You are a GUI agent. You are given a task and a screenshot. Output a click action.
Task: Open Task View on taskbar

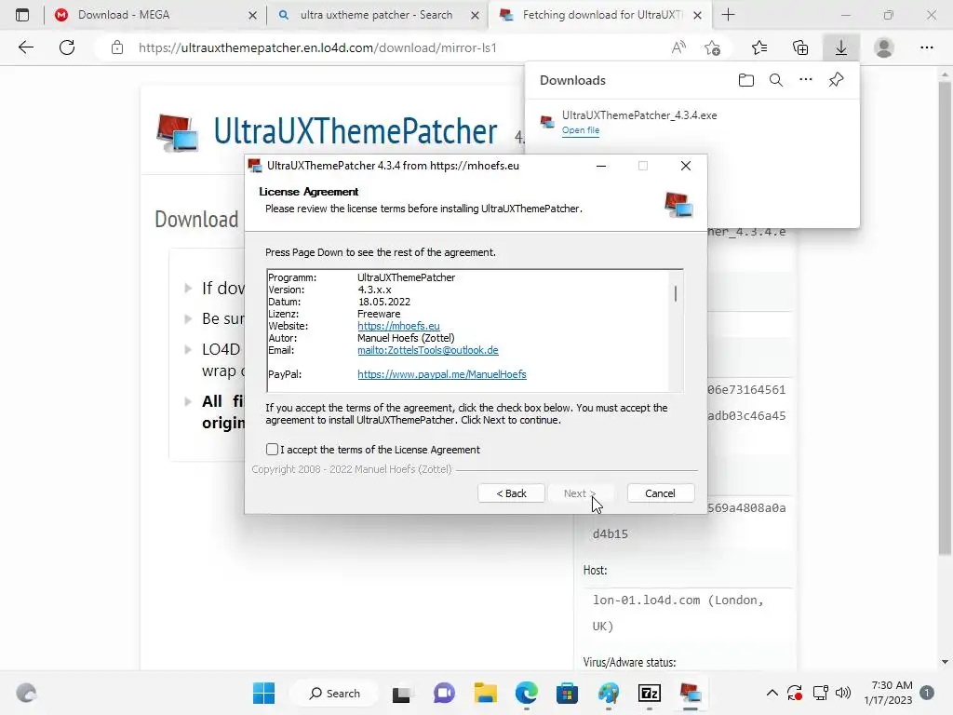click(x=401, y=693)
